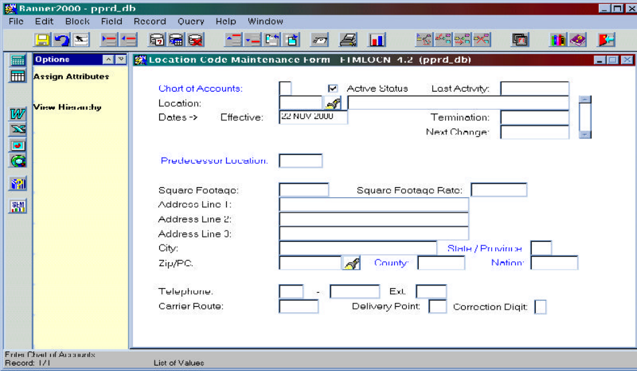This screenshot has height=371, width=637.
Task: Click the Enter Query toolbar icon
Action: click(x=157, y=40)
